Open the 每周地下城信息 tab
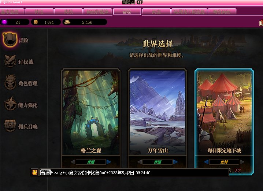Viewport: 263px width, 191px height. (189, 12)
